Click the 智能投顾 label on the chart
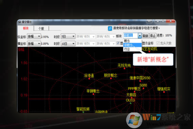This screenshot has height=129, width=193. 83,109
